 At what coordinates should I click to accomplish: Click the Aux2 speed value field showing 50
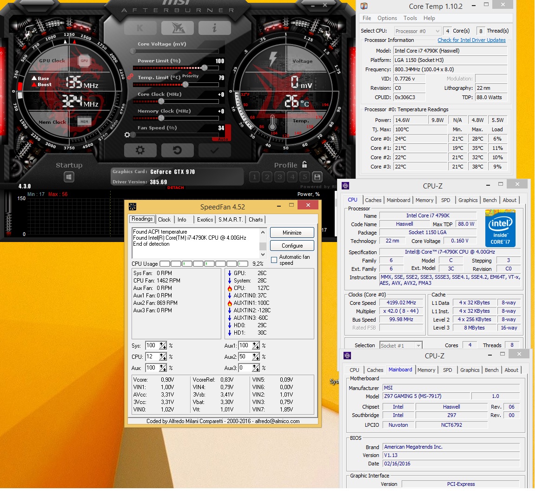(x=245, y=356)
